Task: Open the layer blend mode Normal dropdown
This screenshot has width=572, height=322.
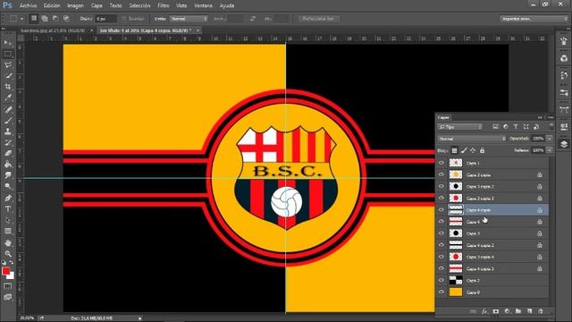Action: (472, 139)
